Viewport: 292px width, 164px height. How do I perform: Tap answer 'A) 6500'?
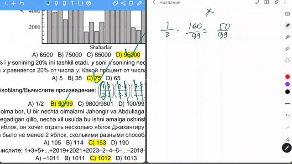coord(42,55)
